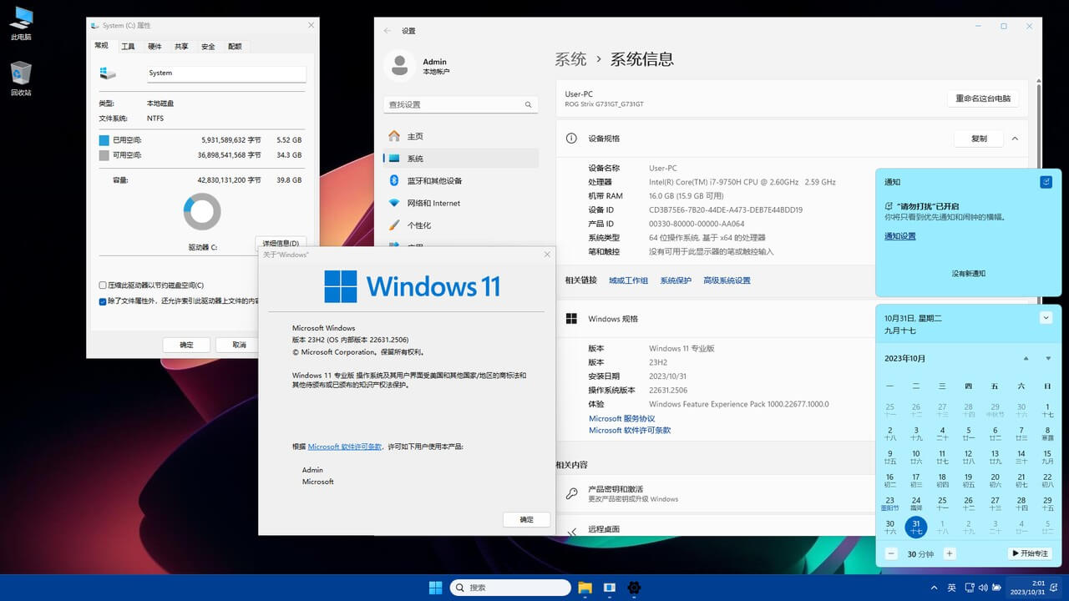Viewport: 1069px width, 601px height.
Task: Open the 常规 tab in drive properties
Action: point(101,46)
